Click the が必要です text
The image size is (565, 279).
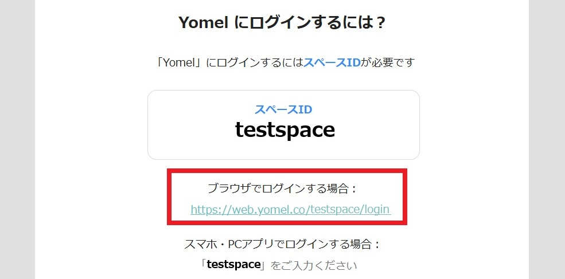pos(388,62)
